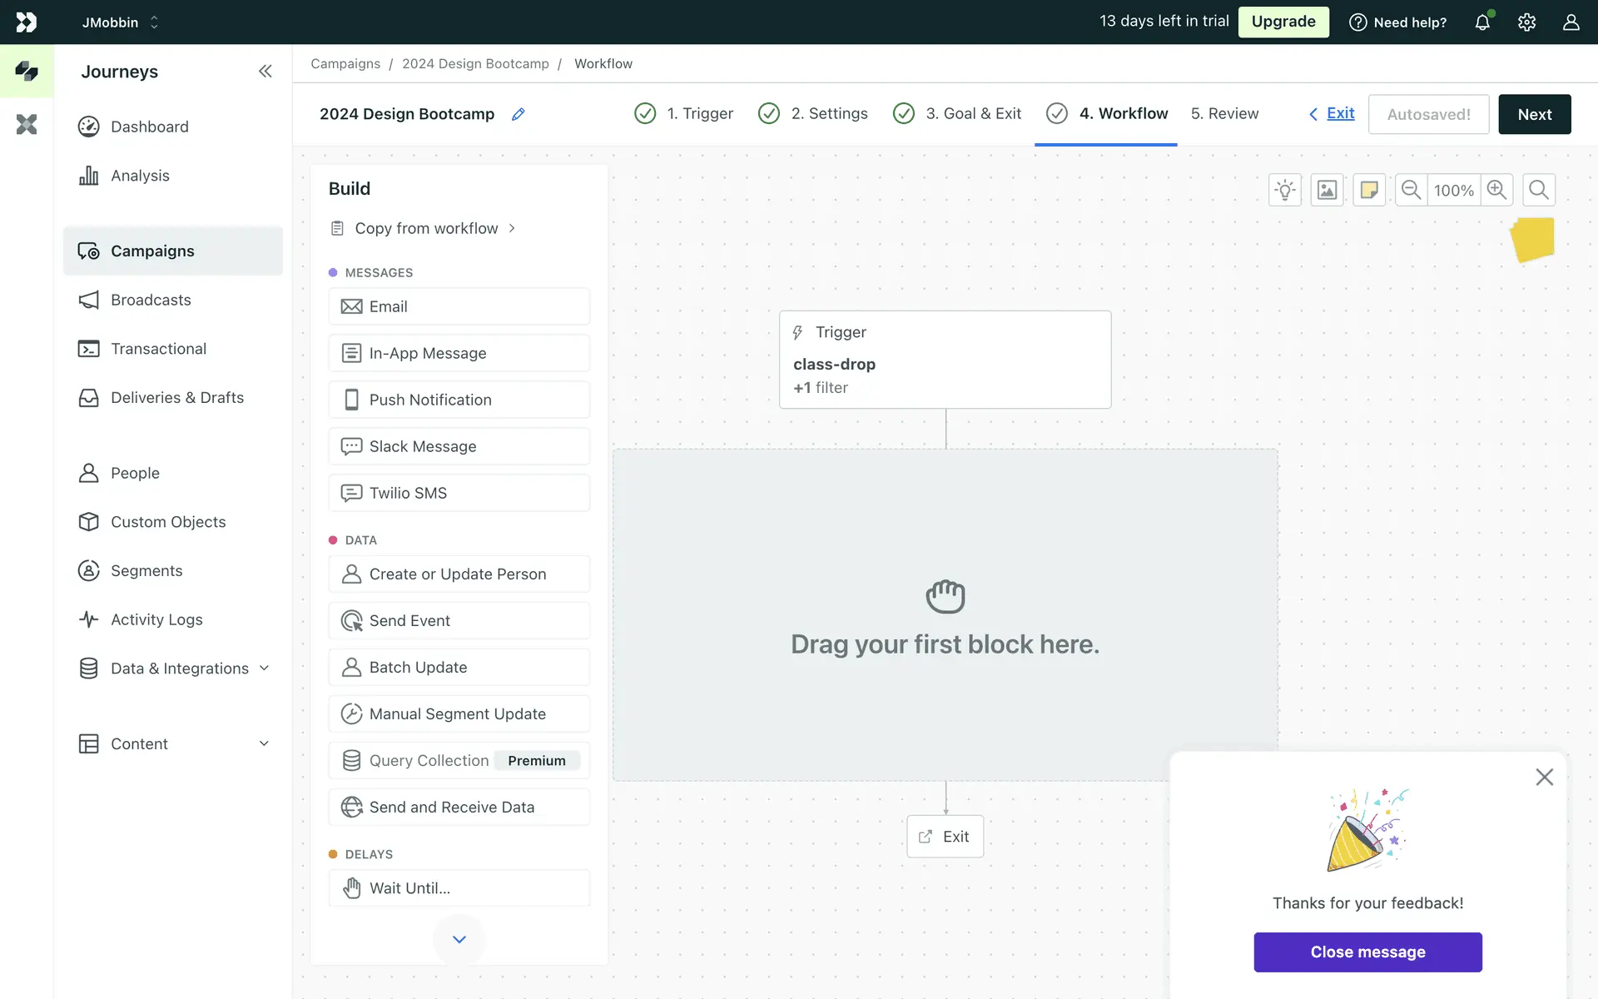Edit campaign name with pencil icon

coord(519,114)
